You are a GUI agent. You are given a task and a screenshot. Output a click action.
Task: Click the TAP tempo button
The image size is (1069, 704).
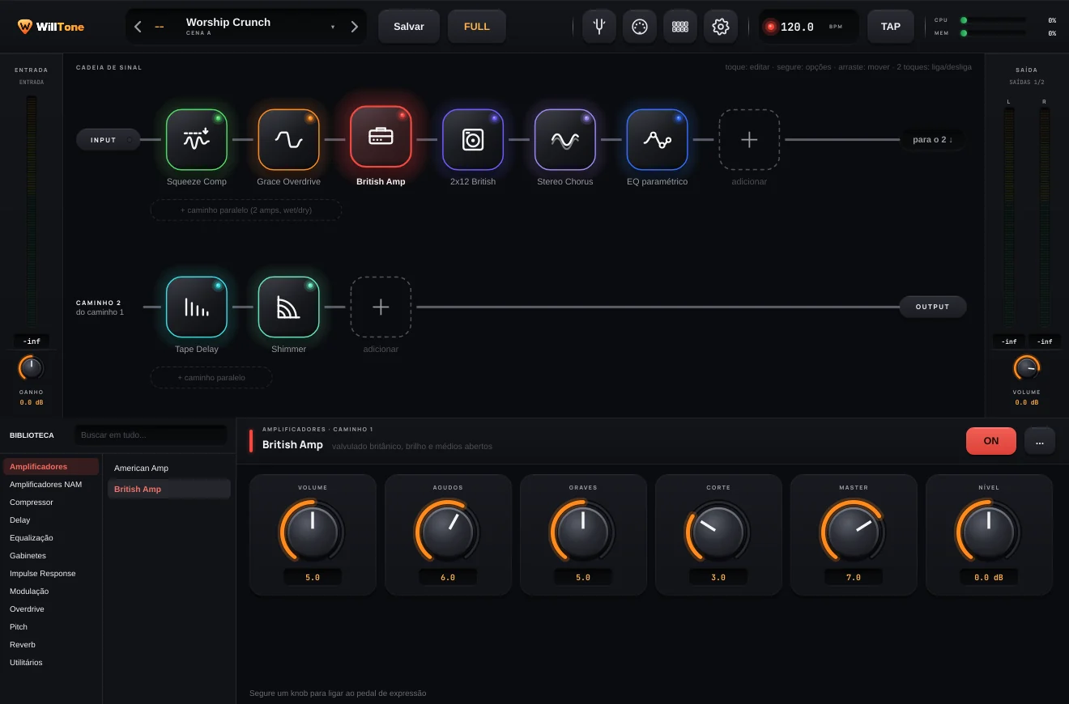pos(891,27)
